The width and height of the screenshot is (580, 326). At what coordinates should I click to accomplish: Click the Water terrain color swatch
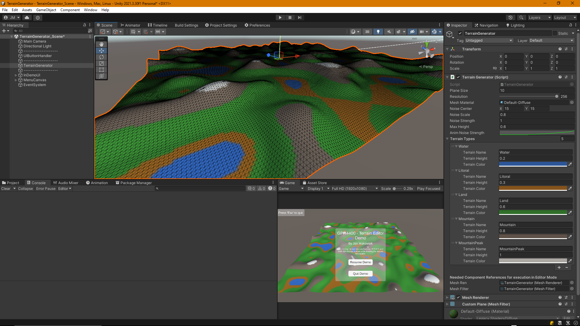533,165
